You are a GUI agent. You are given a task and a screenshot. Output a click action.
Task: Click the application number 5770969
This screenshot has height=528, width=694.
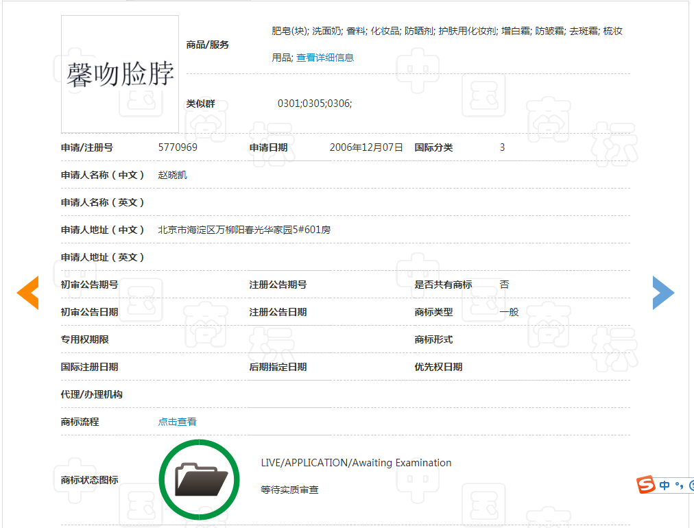(x=178, y=147)
